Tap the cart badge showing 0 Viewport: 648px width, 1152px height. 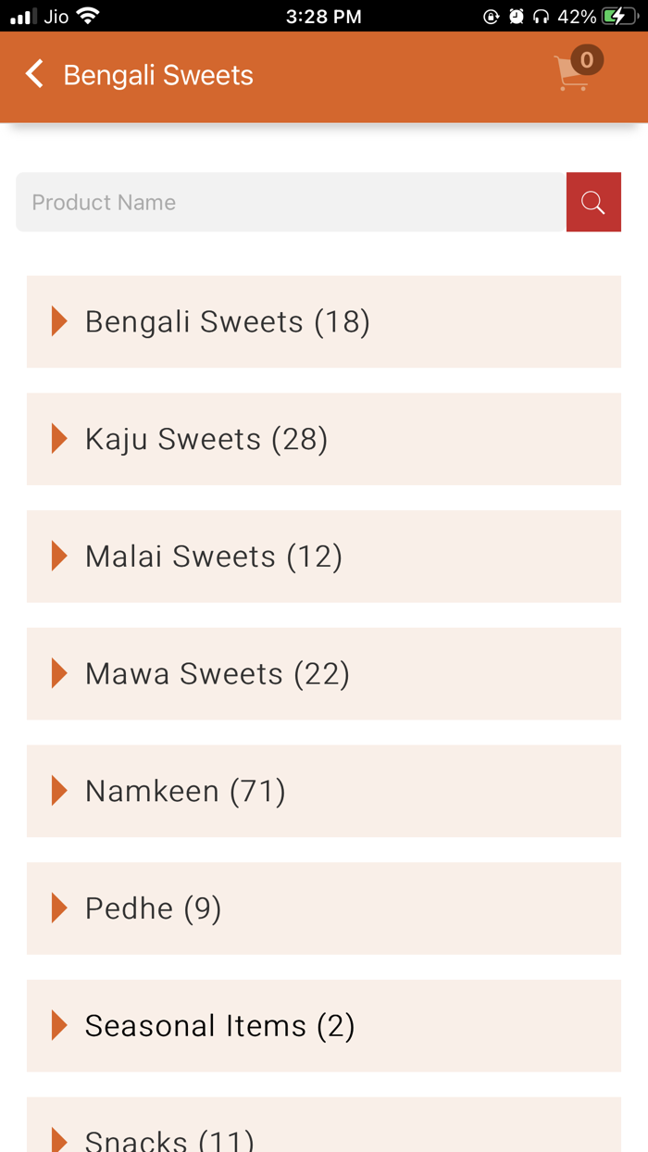click(586, 59)
